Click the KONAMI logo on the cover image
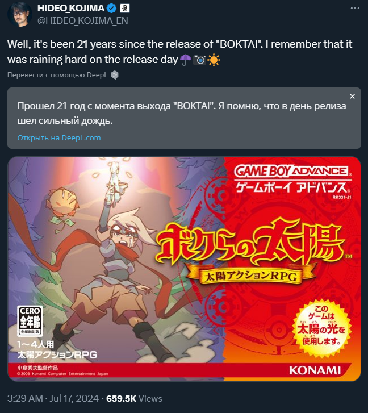 pos(315,370)
